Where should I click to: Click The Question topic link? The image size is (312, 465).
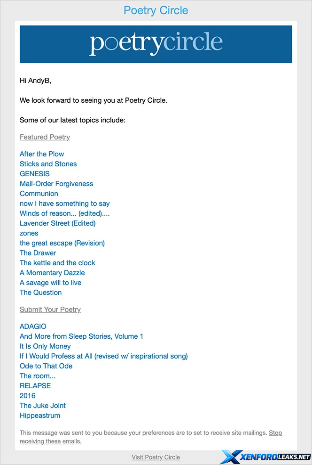40,293
